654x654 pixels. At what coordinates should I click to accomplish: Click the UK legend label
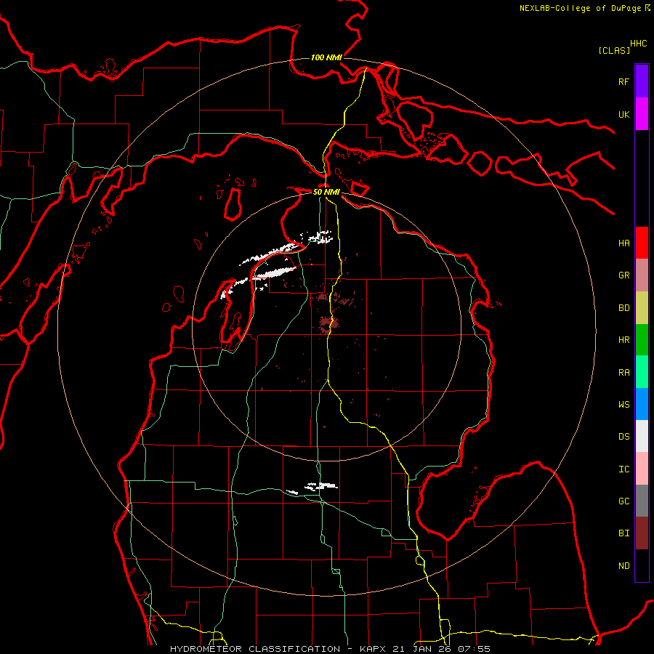[623, 114]
